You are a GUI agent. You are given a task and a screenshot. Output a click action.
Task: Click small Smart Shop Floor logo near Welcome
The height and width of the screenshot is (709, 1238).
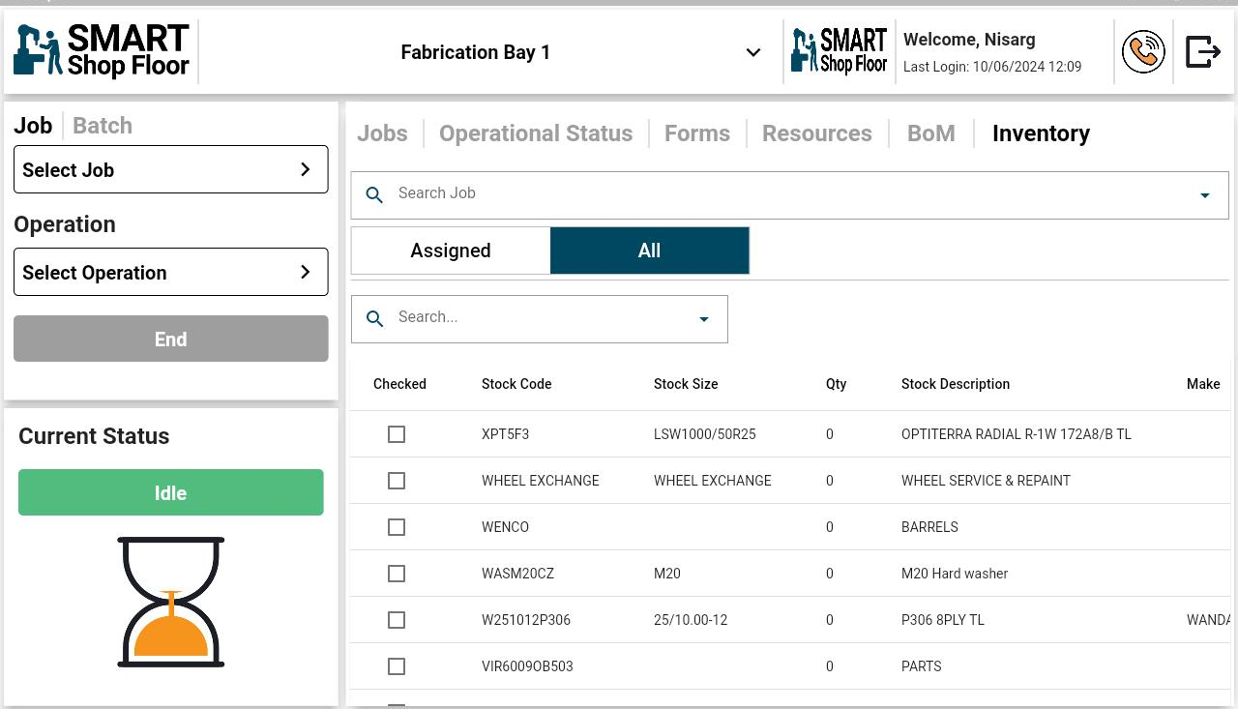click(x=839, y=52)
